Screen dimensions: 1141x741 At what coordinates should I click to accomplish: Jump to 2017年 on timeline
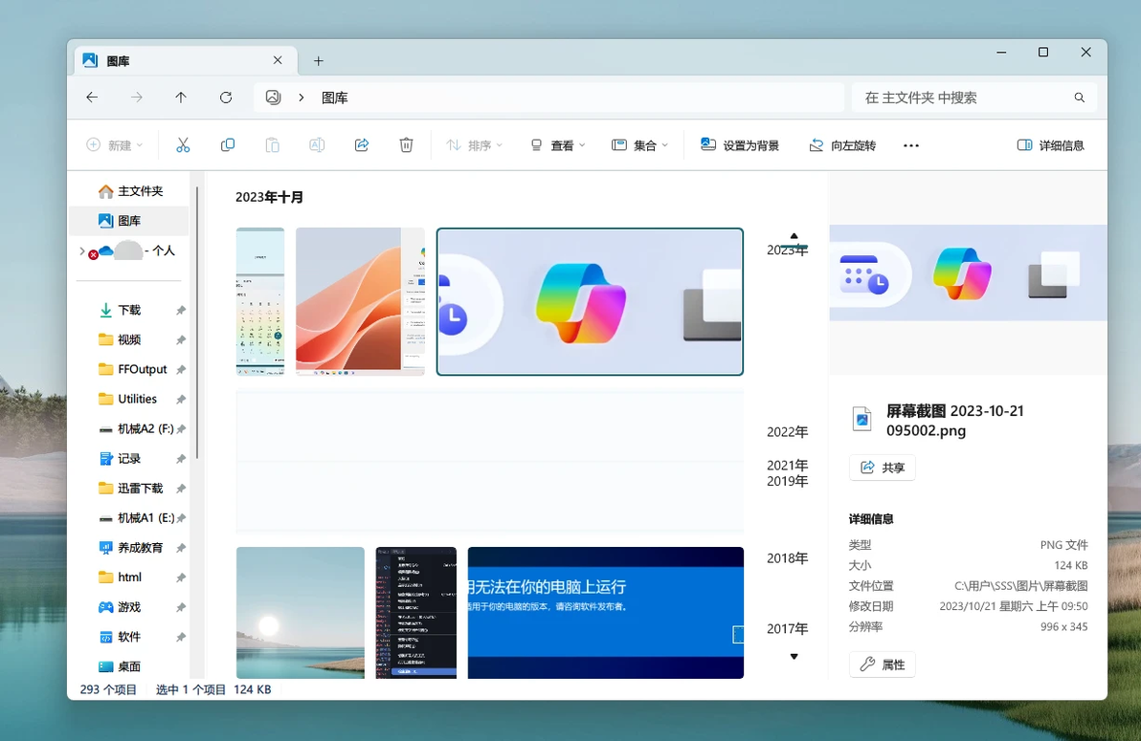[x=788, y=629]
